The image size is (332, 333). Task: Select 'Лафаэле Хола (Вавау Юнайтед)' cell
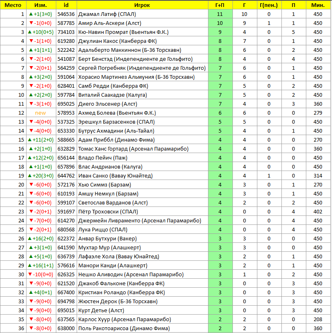click(x=142, y=256)
